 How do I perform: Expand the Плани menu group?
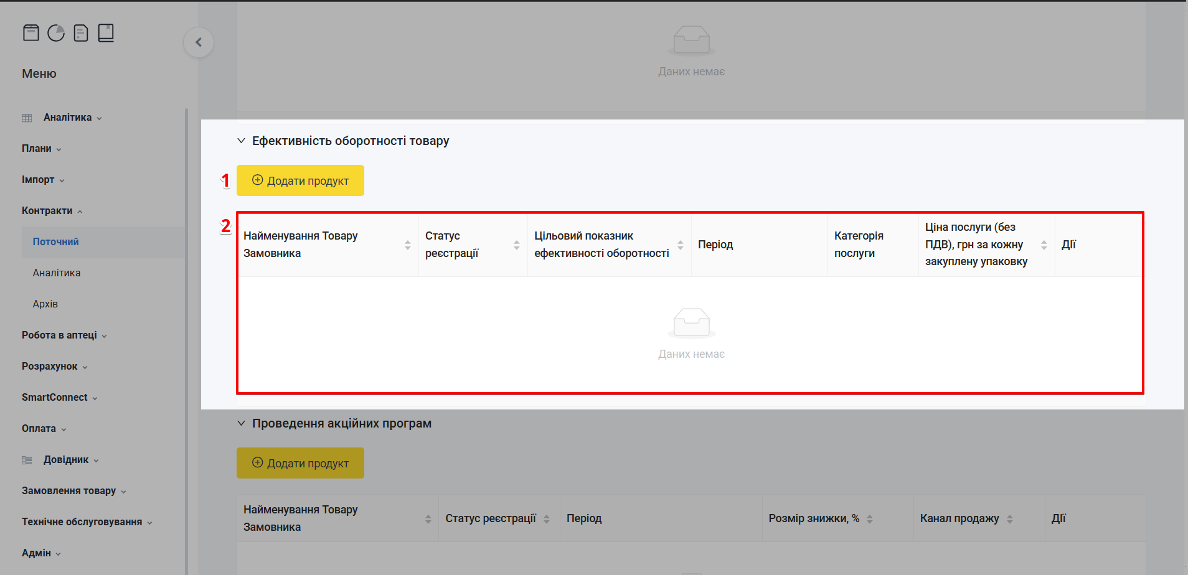point(41,149)
